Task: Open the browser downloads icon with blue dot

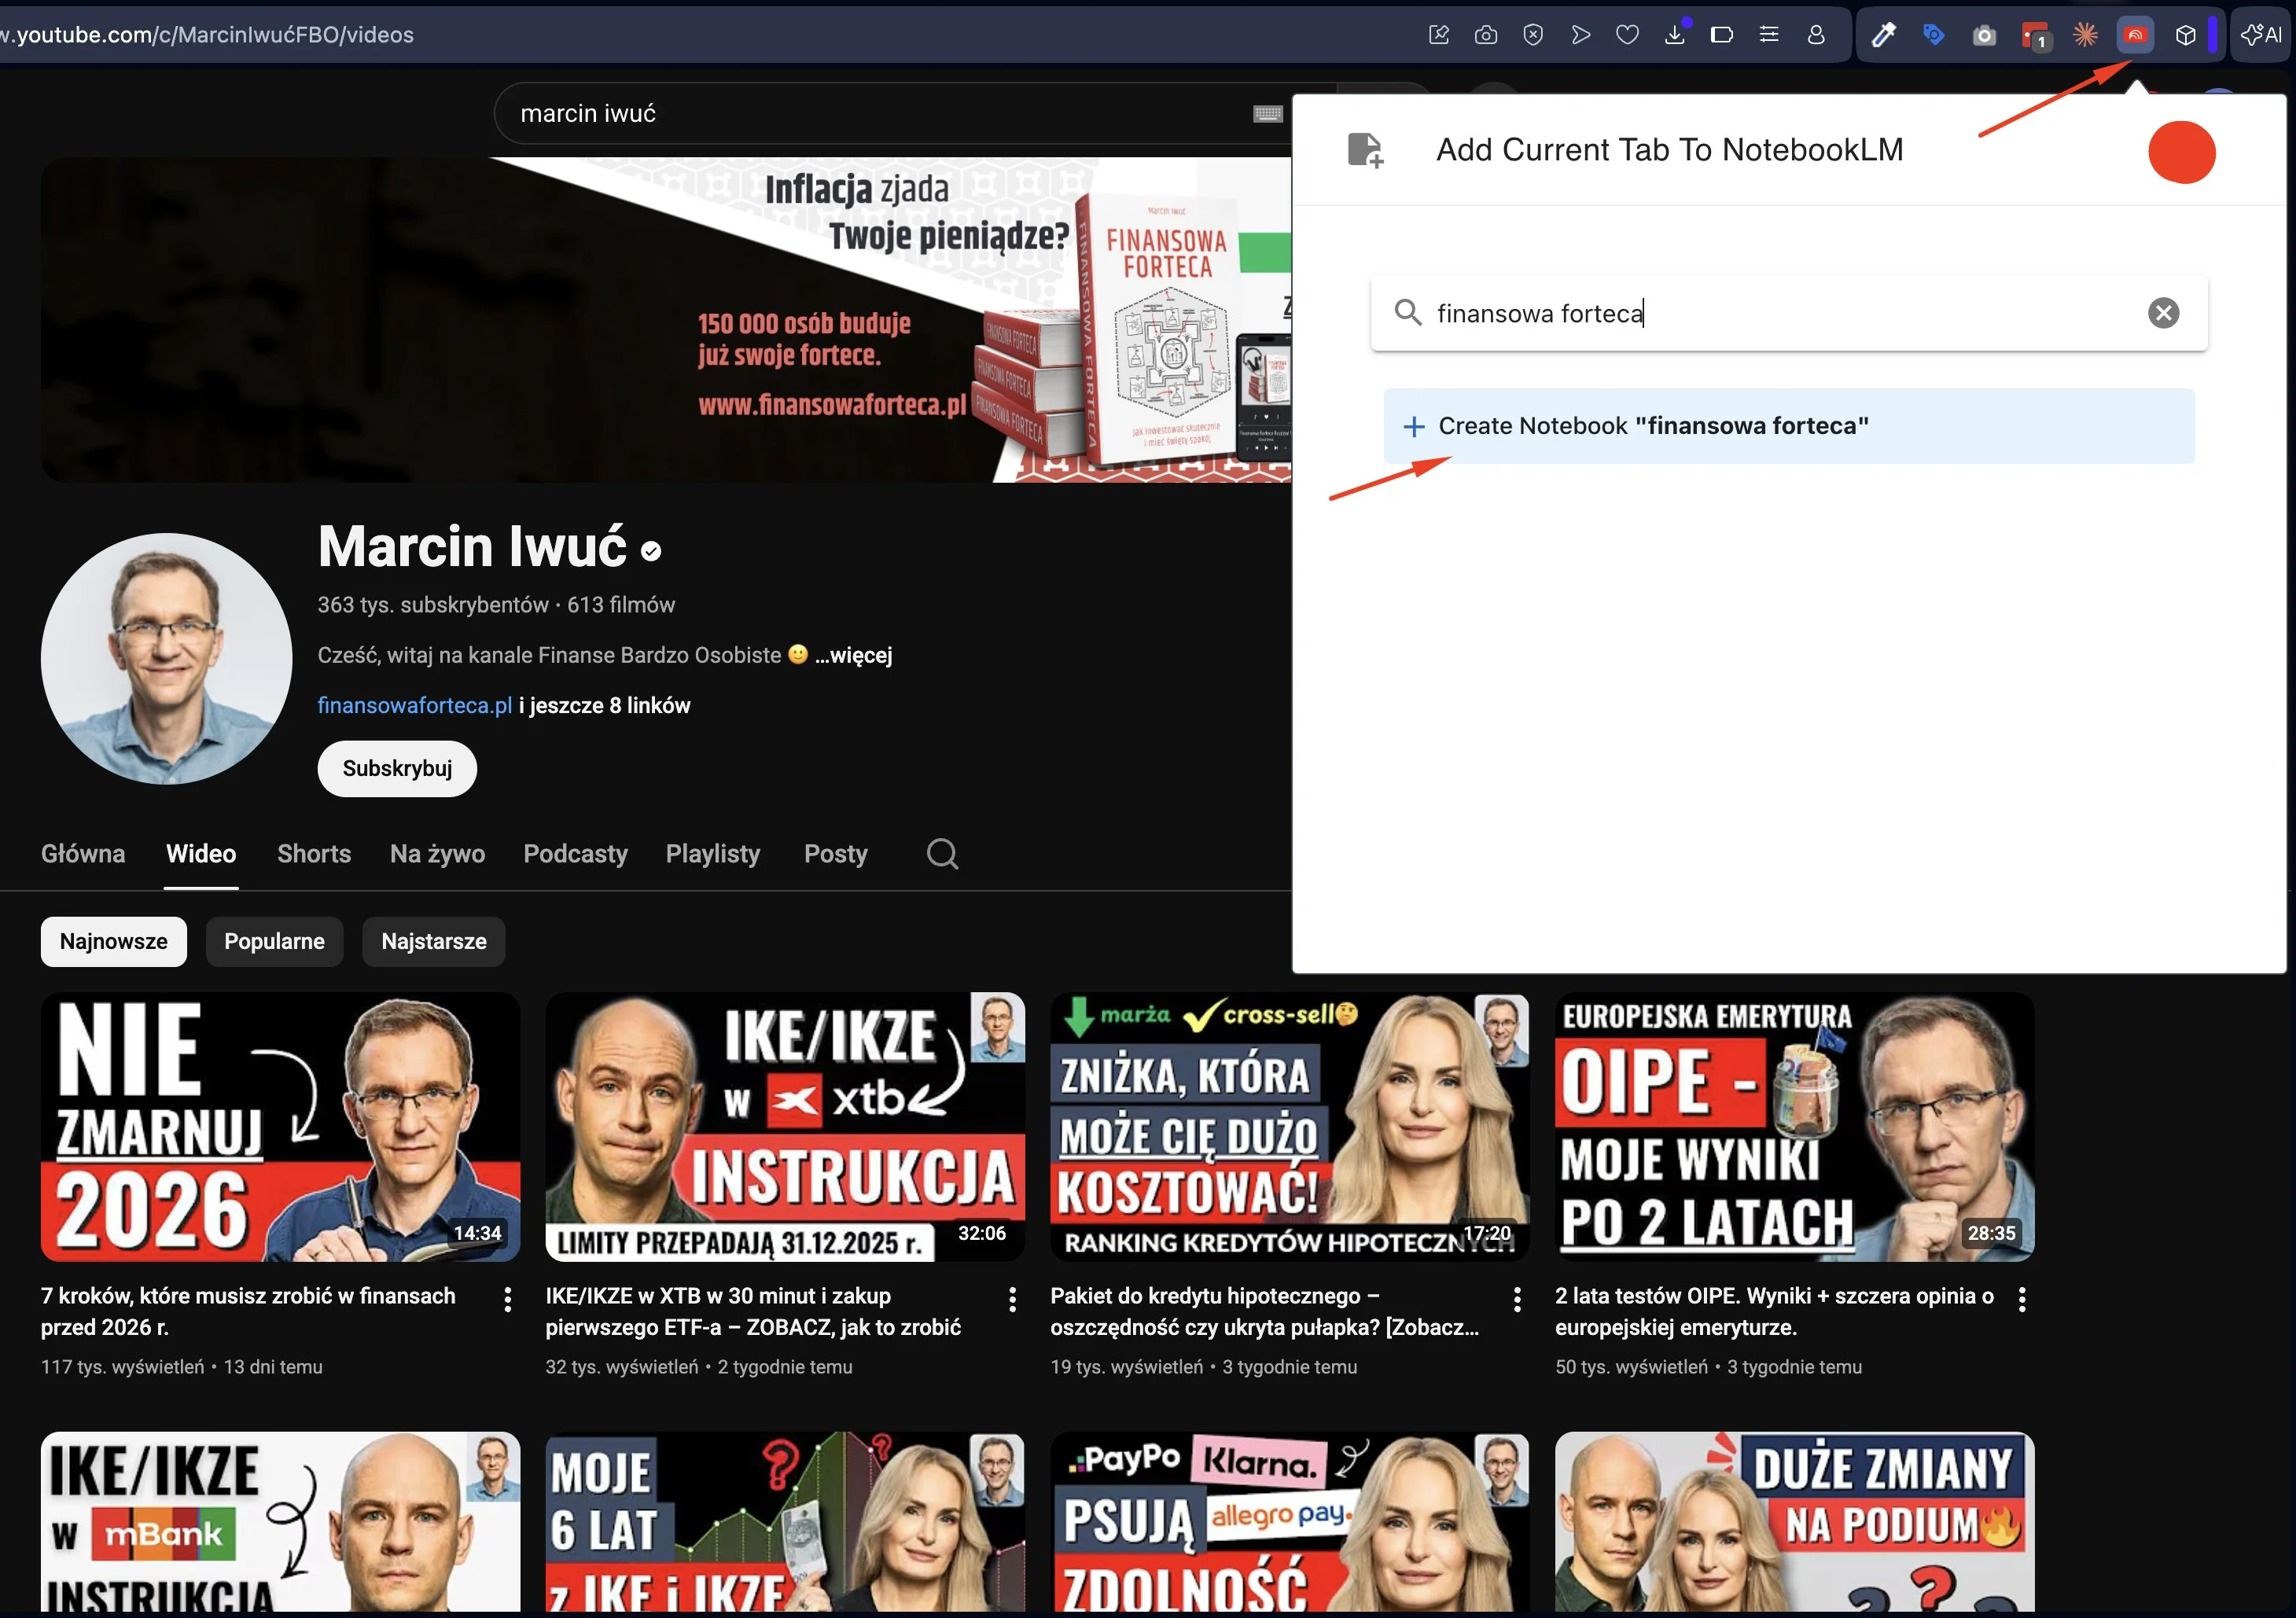Action: coord(1676,34)
